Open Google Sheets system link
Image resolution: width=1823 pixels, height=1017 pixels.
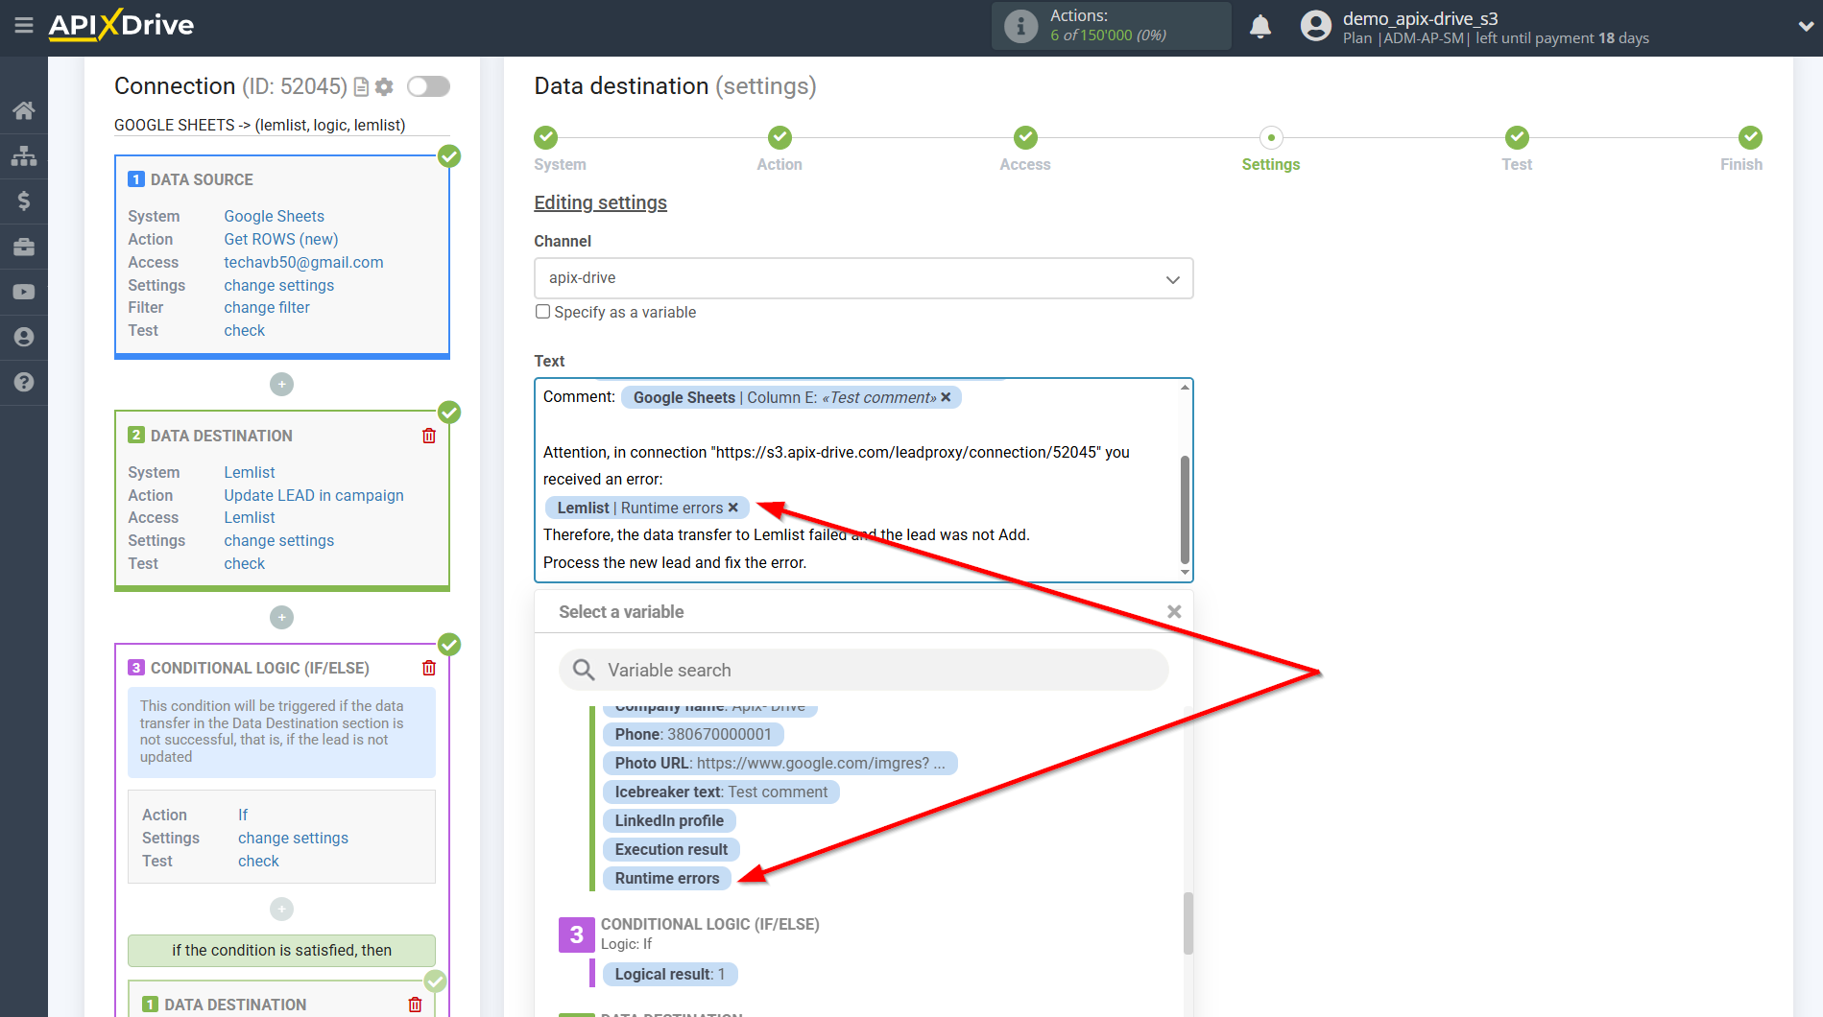274,216
